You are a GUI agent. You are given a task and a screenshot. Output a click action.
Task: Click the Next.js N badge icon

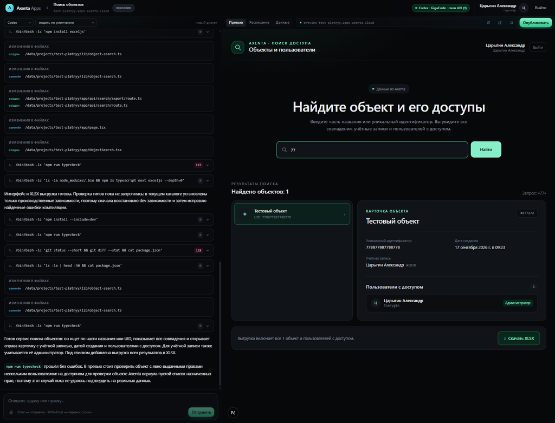233,412
